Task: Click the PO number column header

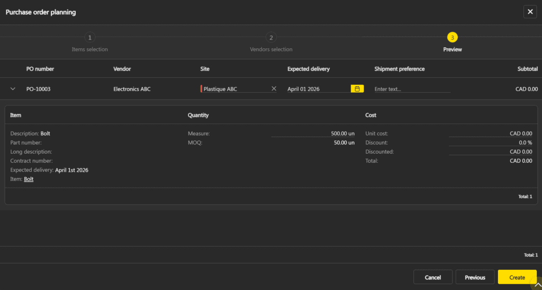Action: pyautogui.click(x=40, y=69)
